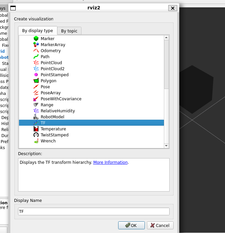
Task: Select the RobotModel robot icon
Action: 36,117
